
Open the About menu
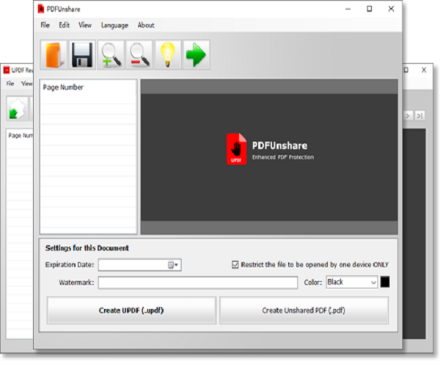[x=146, y=25]
